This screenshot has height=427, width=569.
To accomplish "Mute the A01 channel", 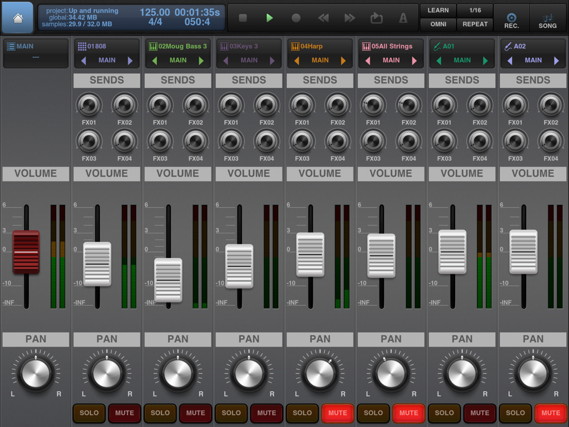I will tap(480, 413).
